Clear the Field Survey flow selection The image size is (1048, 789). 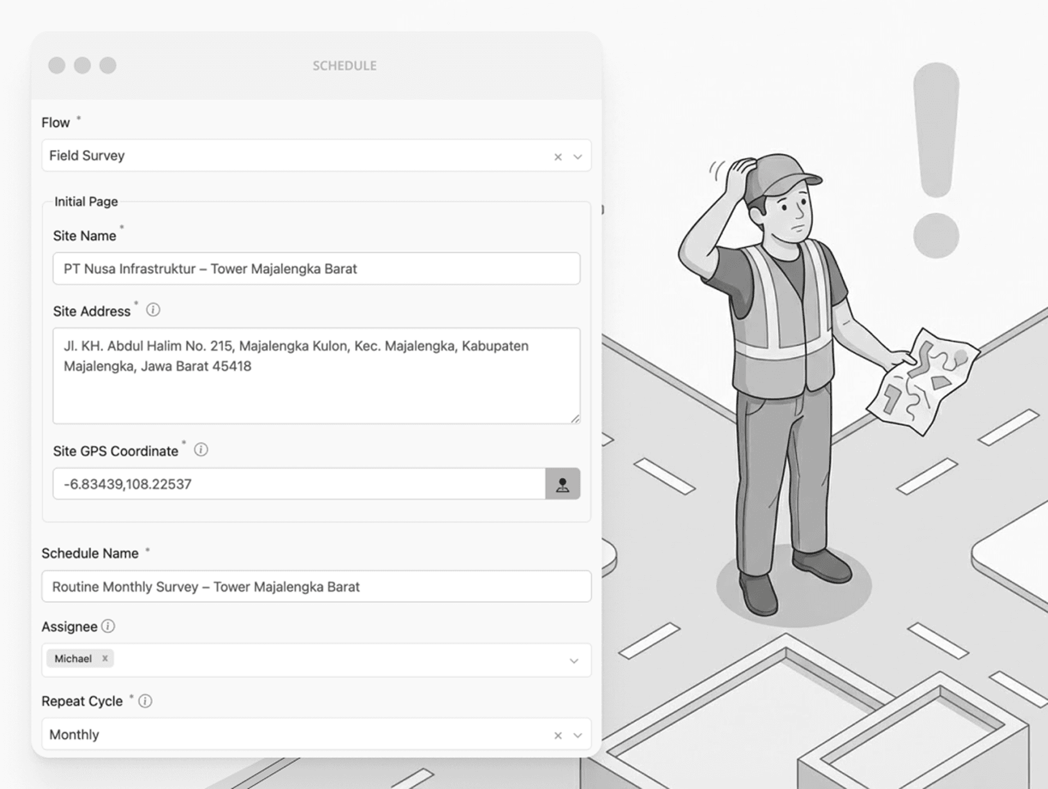point(558,157)
